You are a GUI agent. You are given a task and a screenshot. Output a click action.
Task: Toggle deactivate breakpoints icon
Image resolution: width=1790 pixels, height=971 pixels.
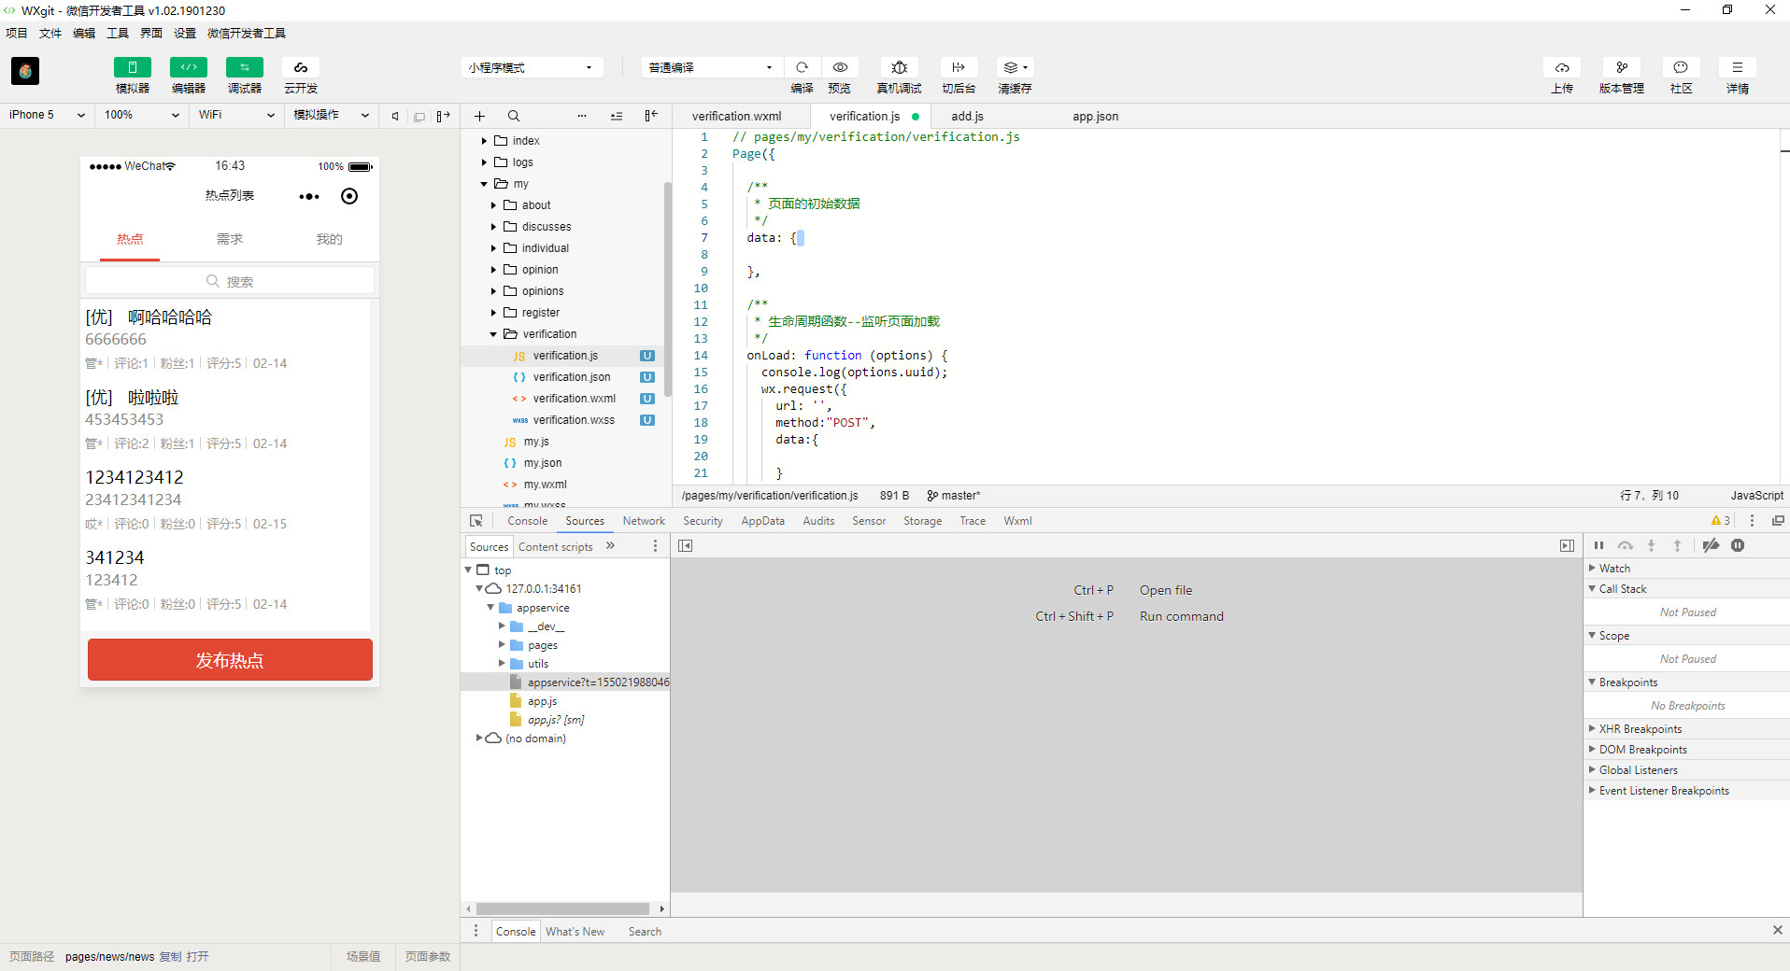click(1711, 546)
